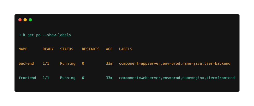Viewport: 254px width, 106px height.
Task: Click the yellow minimize window dot
Action: 25,20
